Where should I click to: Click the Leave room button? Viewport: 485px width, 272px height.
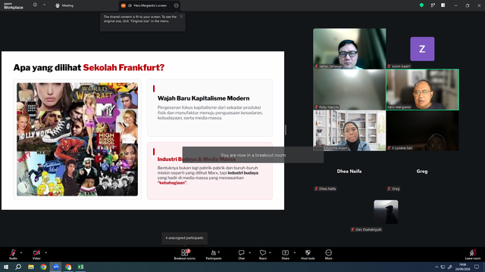(473, 255)
